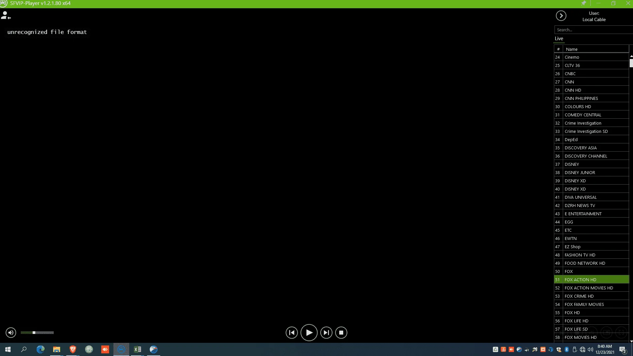
Task: Select channel 40 DISNEY XD
Action: [x=591, y=189]
